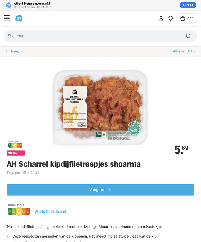The width and height of the screenshot is (201, 242).
Task: Click the plus sign in Voeg toe
Action: pyautogui.click(x=109, y=190)
